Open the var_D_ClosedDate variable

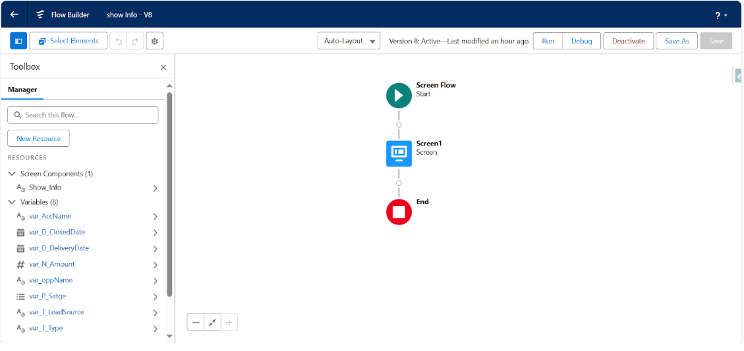[57, 232]
